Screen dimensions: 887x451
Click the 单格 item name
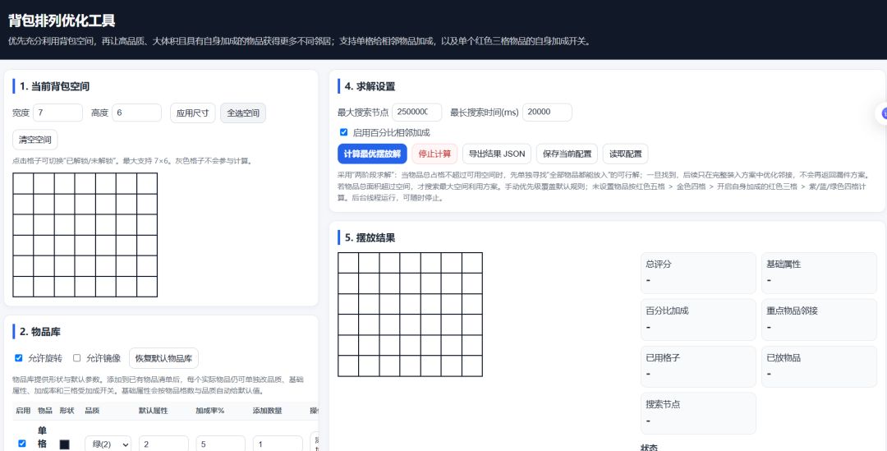point(43,437)
